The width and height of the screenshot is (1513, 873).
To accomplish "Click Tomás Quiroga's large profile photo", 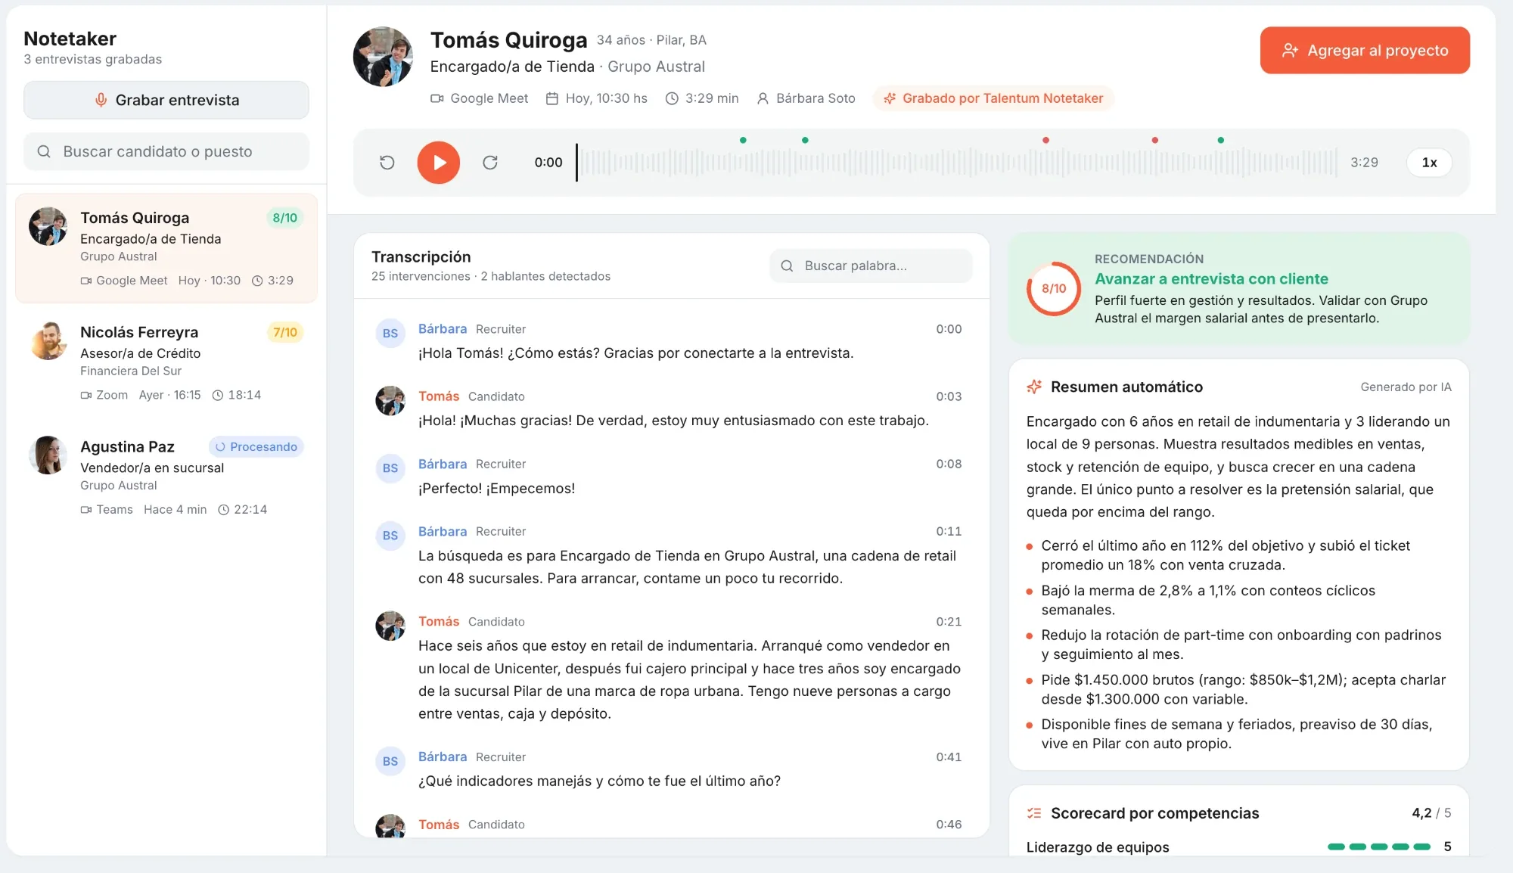I will 383,57.
